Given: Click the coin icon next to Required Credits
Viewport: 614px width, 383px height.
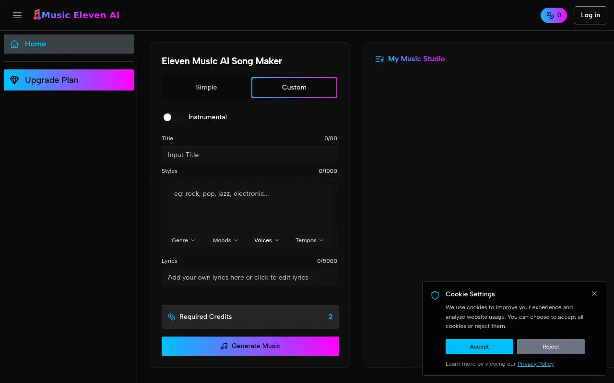Looking at the screenshot, I should [x=171, y=316].
